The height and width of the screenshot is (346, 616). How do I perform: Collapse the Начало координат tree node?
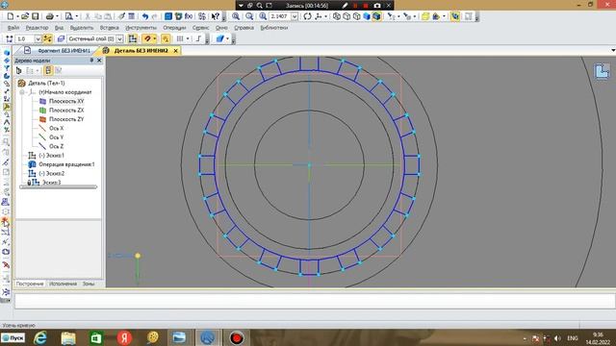point(22,92)
